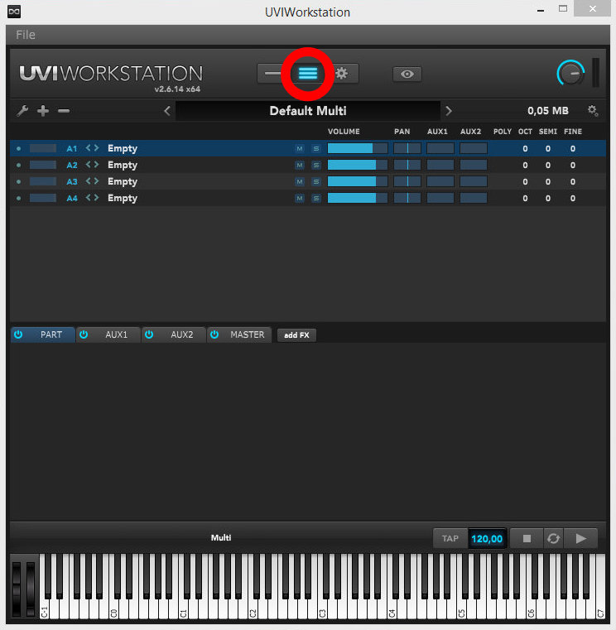Image resolution: width=616 pixels, height=630 pixels.
Task: Mute part A1
Action: tap(300, 149)
